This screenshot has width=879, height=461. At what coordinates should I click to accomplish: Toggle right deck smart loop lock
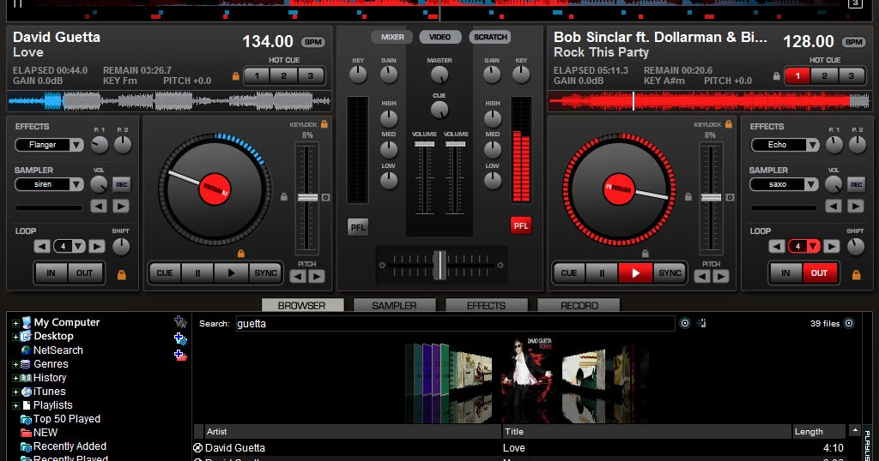pos(856,275)
